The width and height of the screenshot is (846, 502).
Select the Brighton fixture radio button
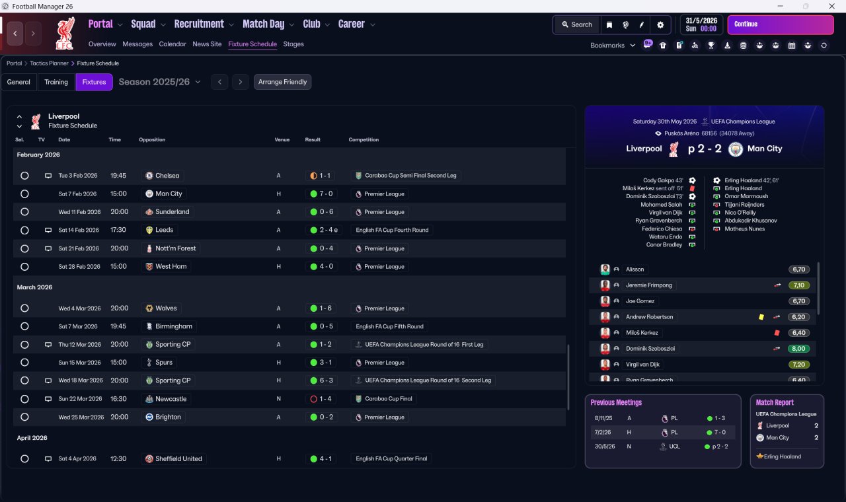point(24,417)
